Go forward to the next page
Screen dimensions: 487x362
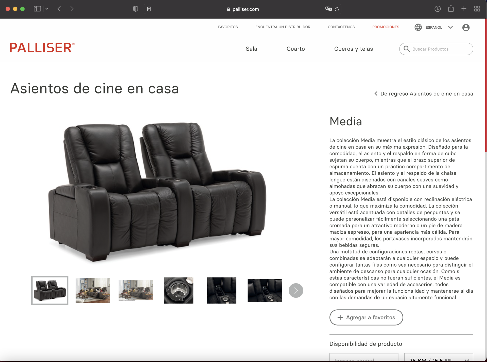point(72,9)
